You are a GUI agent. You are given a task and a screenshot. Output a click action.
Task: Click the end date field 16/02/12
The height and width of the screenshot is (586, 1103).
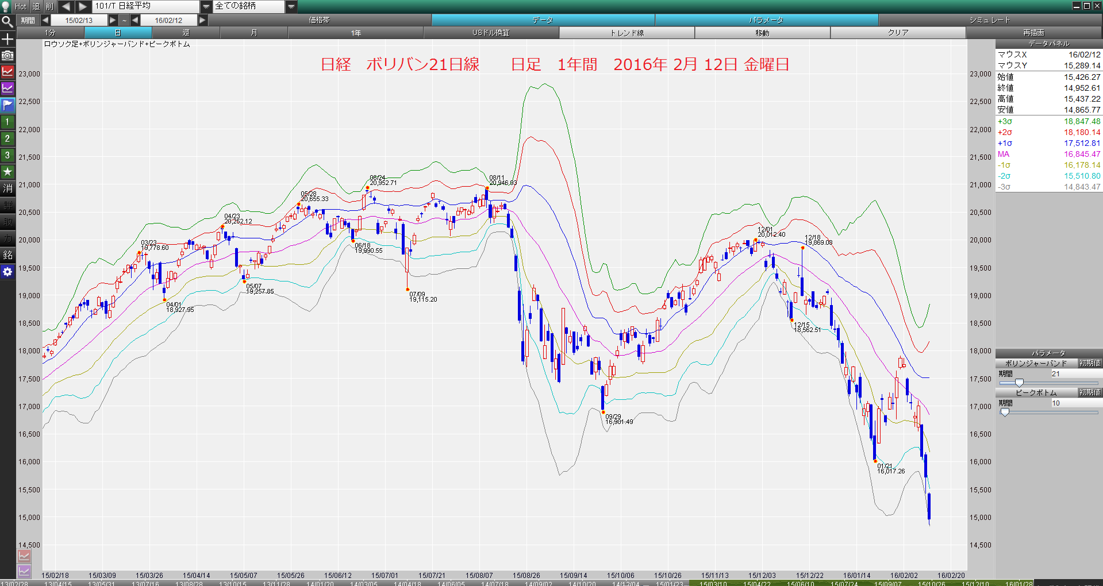168,20
